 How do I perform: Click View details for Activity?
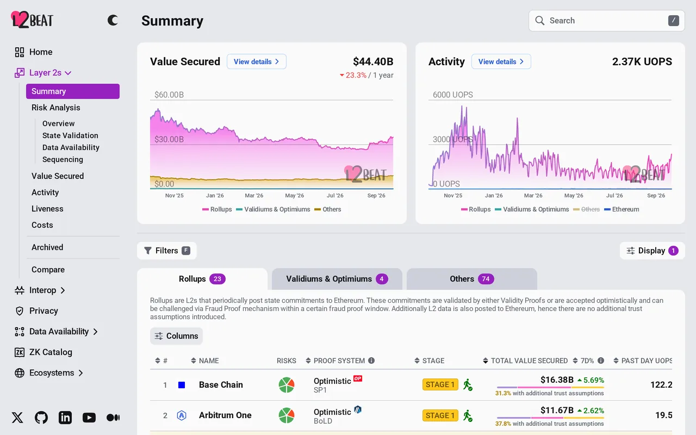point(501,61)
